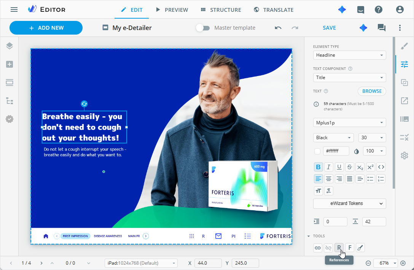
Task: Toggle the Master template switch
Action: (x=203, y=28)
